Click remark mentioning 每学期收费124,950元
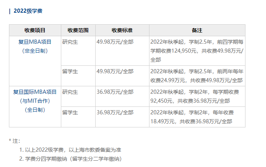 [197, 51]
